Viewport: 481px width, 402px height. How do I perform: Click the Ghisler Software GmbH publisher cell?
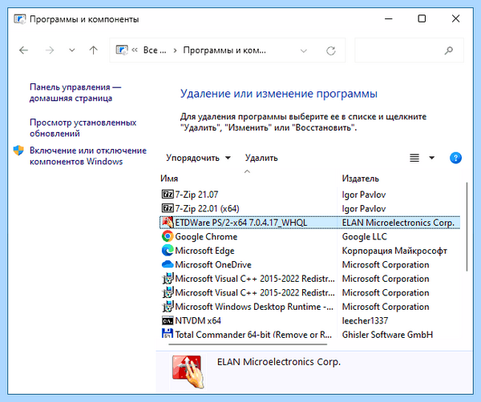coord(387,335)
